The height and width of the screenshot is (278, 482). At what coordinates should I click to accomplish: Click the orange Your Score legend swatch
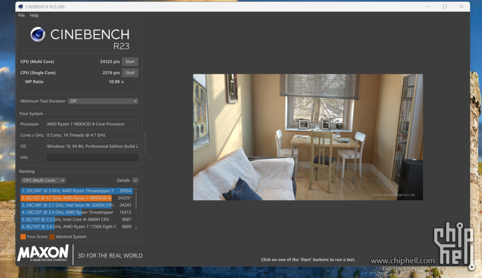[23, 237]
